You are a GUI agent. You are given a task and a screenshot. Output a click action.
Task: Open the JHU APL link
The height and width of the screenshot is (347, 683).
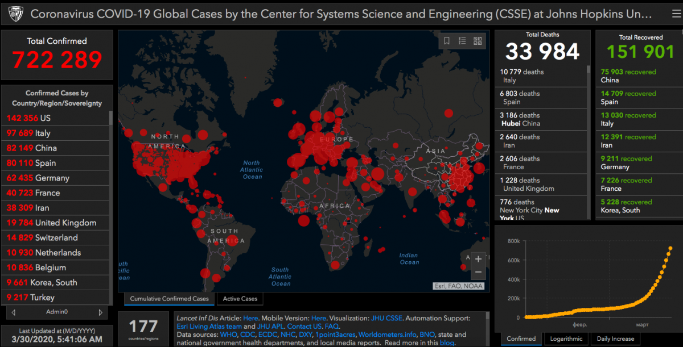pos(269,327)
